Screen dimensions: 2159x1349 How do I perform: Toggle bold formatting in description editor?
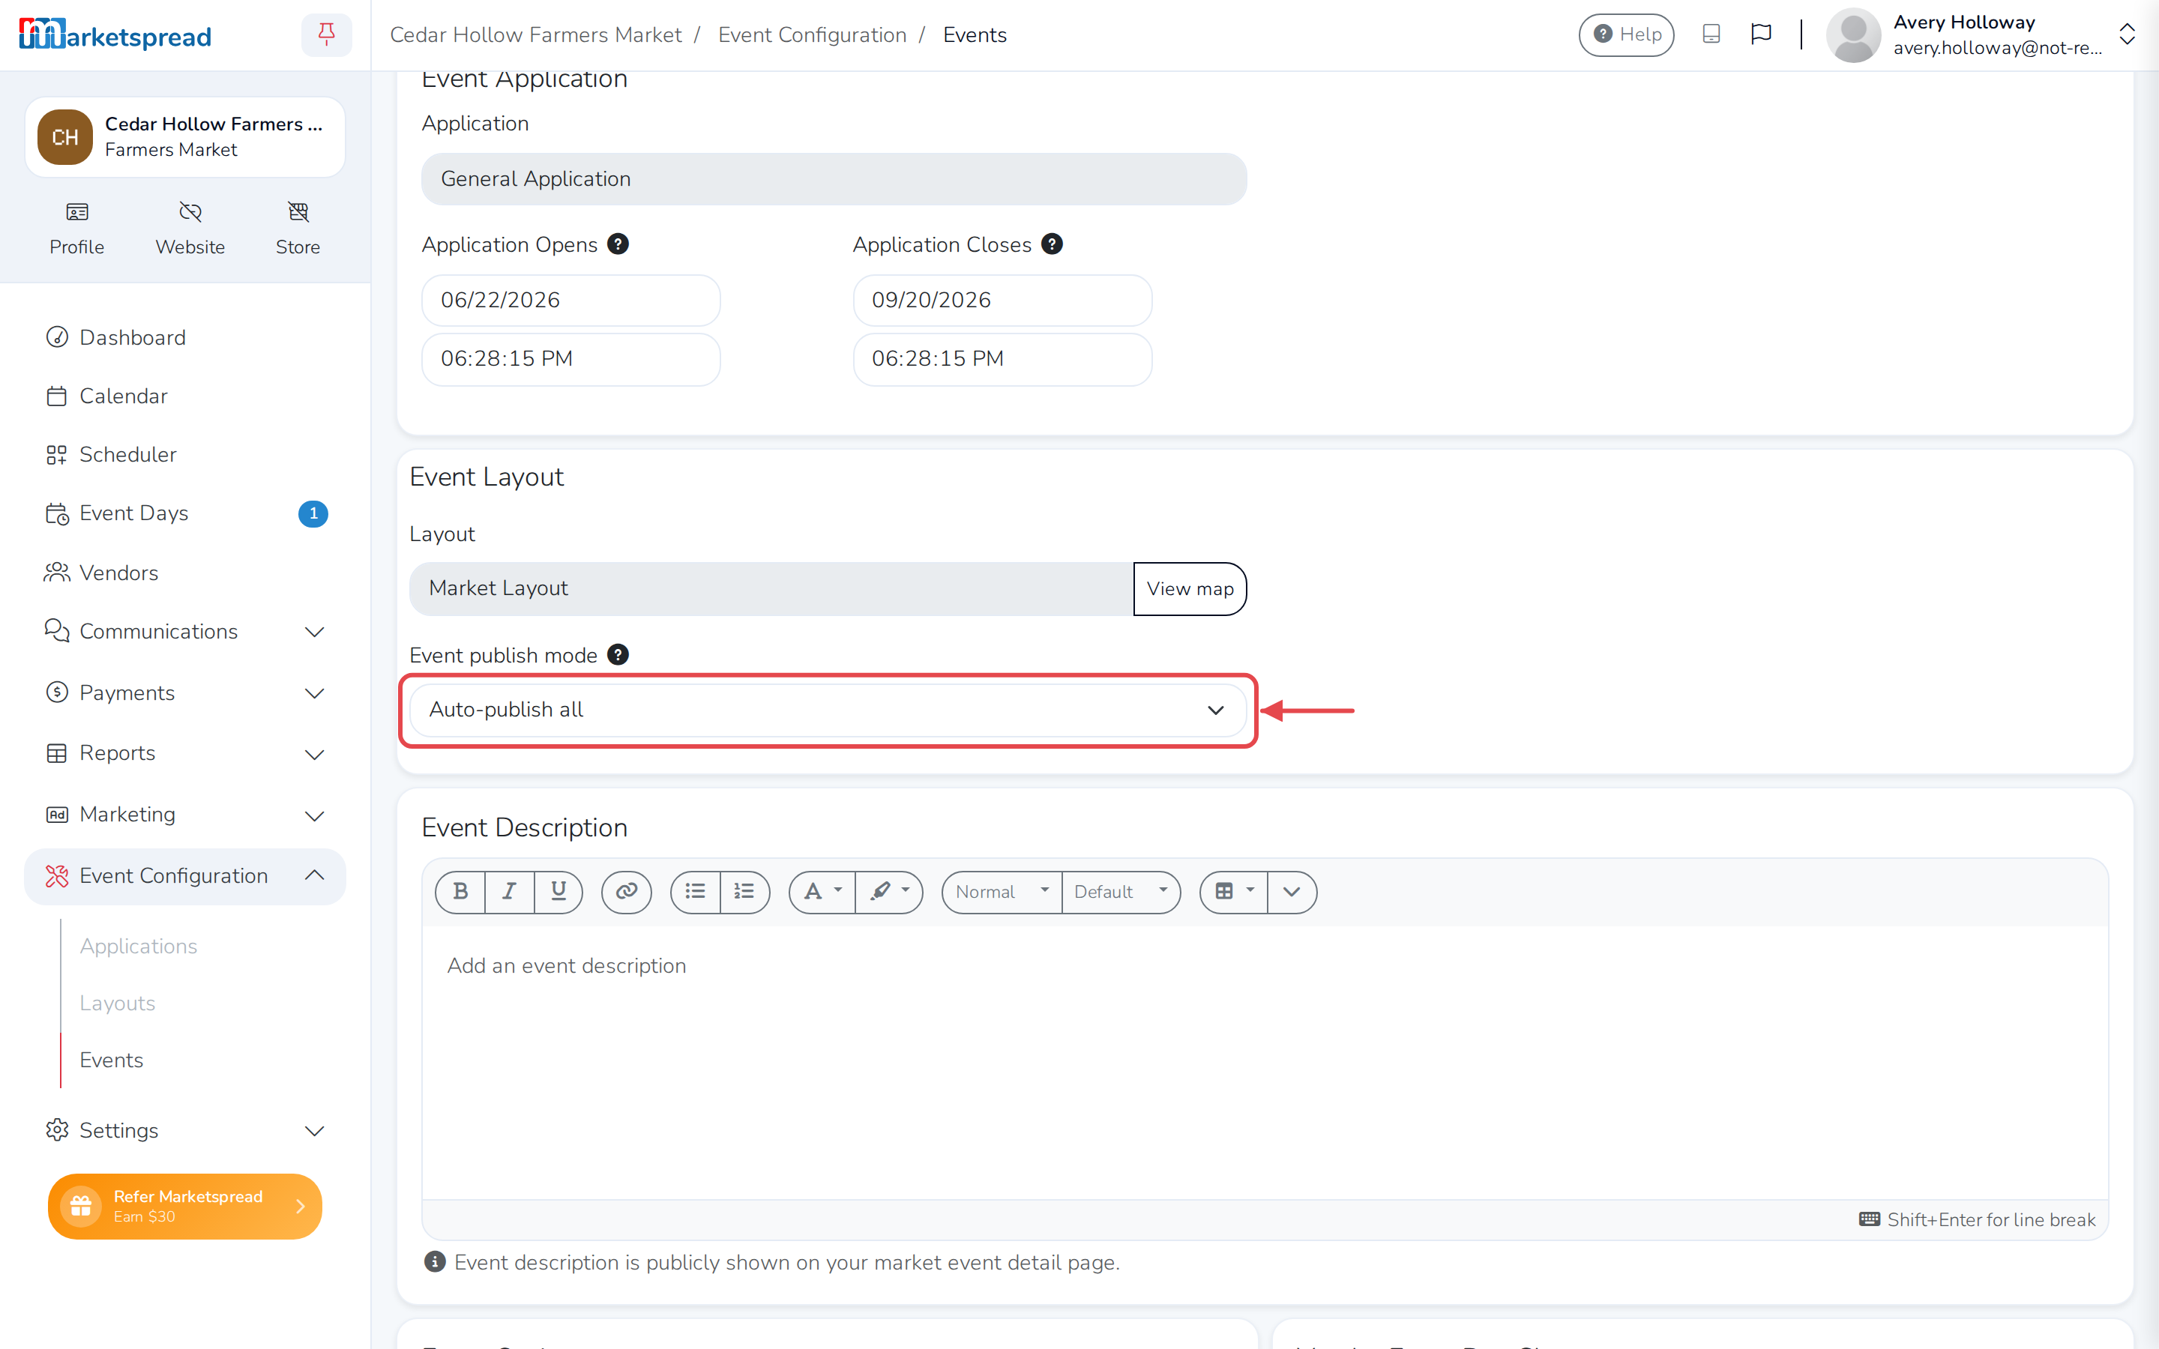pos(460,891)
